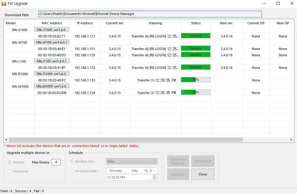
Task: Maximize the FW Upgrade window
Action: pyautogui.click(x=278, y=3)
